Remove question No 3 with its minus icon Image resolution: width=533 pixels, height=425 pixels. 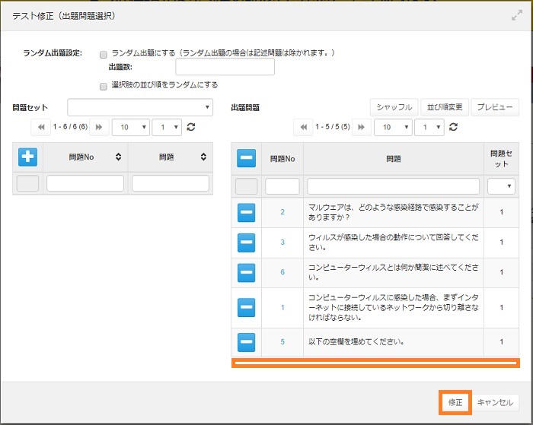(x=246, y=243)
